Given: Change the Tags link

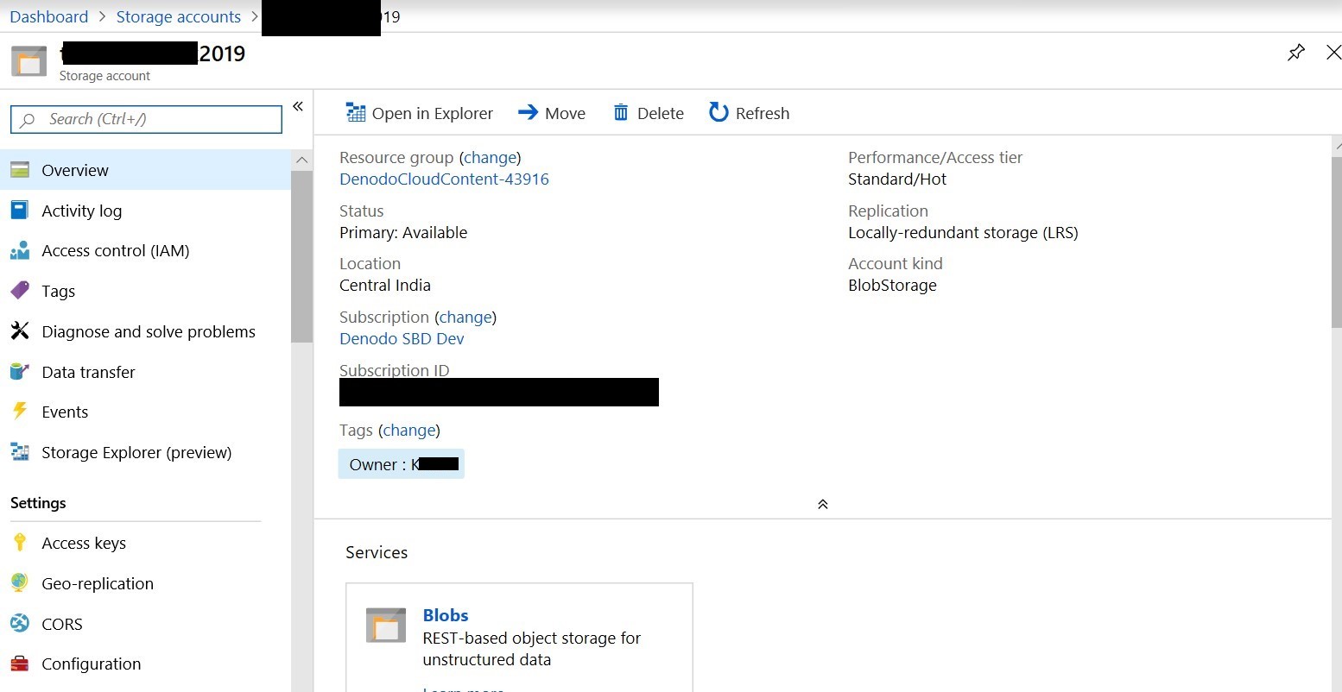Looking at the screenshot, I should [x=409, y=430].
